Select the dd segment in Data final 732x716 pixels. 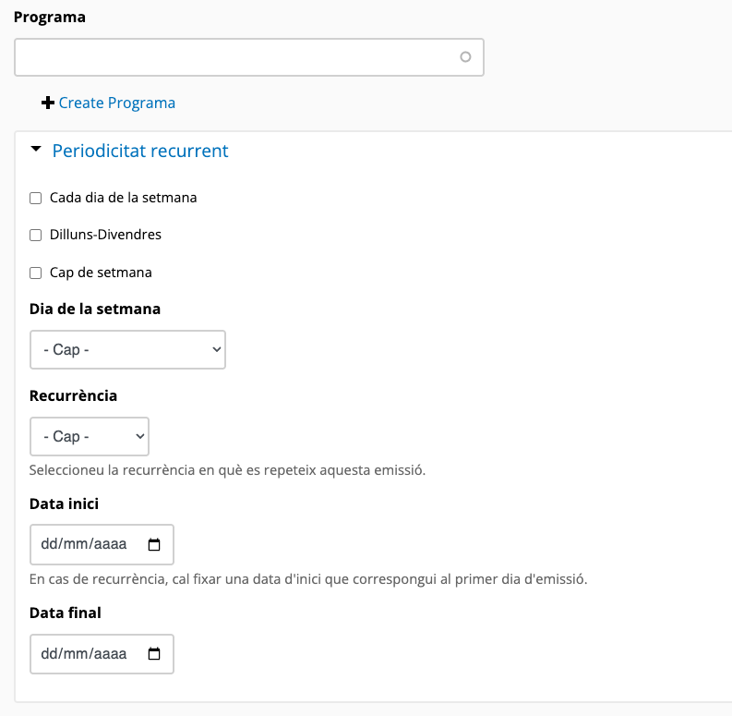50,654
